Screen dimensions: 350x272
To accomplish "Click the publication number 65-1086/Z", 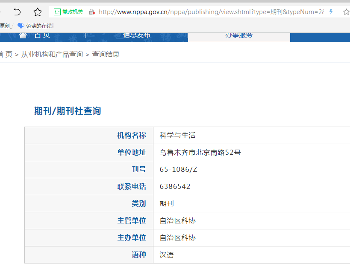I will point(178,170).
